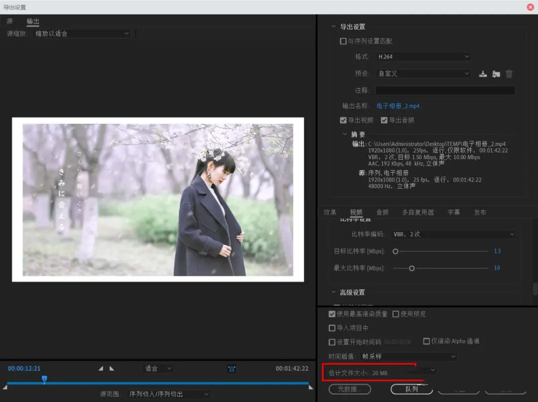Switch to the 输出 output tab
This screenshot has height=402, width=538.
tap(33, 21)
